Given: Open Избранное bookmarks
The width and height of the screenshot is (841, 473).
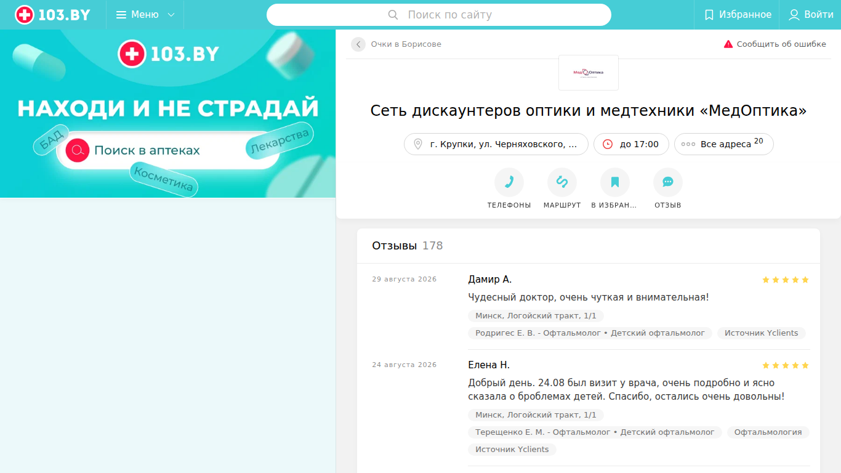Looking at the screenshot, I should point(737,15).
